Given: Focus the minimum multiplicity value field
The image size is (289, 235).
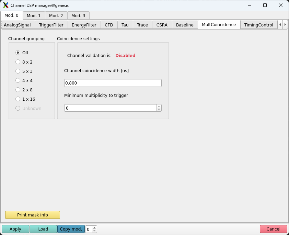Looking at the screenshot, I should click(111, 108).
